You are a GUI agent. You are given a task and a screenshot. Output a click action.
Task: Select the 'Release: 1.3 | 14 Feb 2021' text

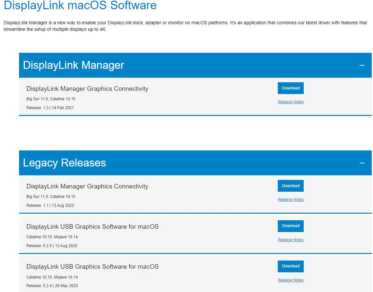tap(50, 108)
